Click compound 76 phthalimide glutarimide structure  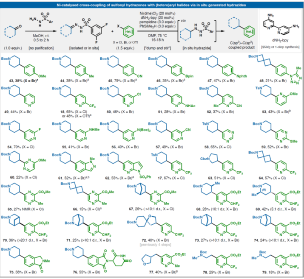[x=98, y=259]
